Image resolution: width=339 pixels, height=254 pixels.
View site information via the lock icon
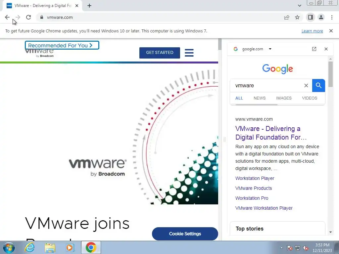42,17
